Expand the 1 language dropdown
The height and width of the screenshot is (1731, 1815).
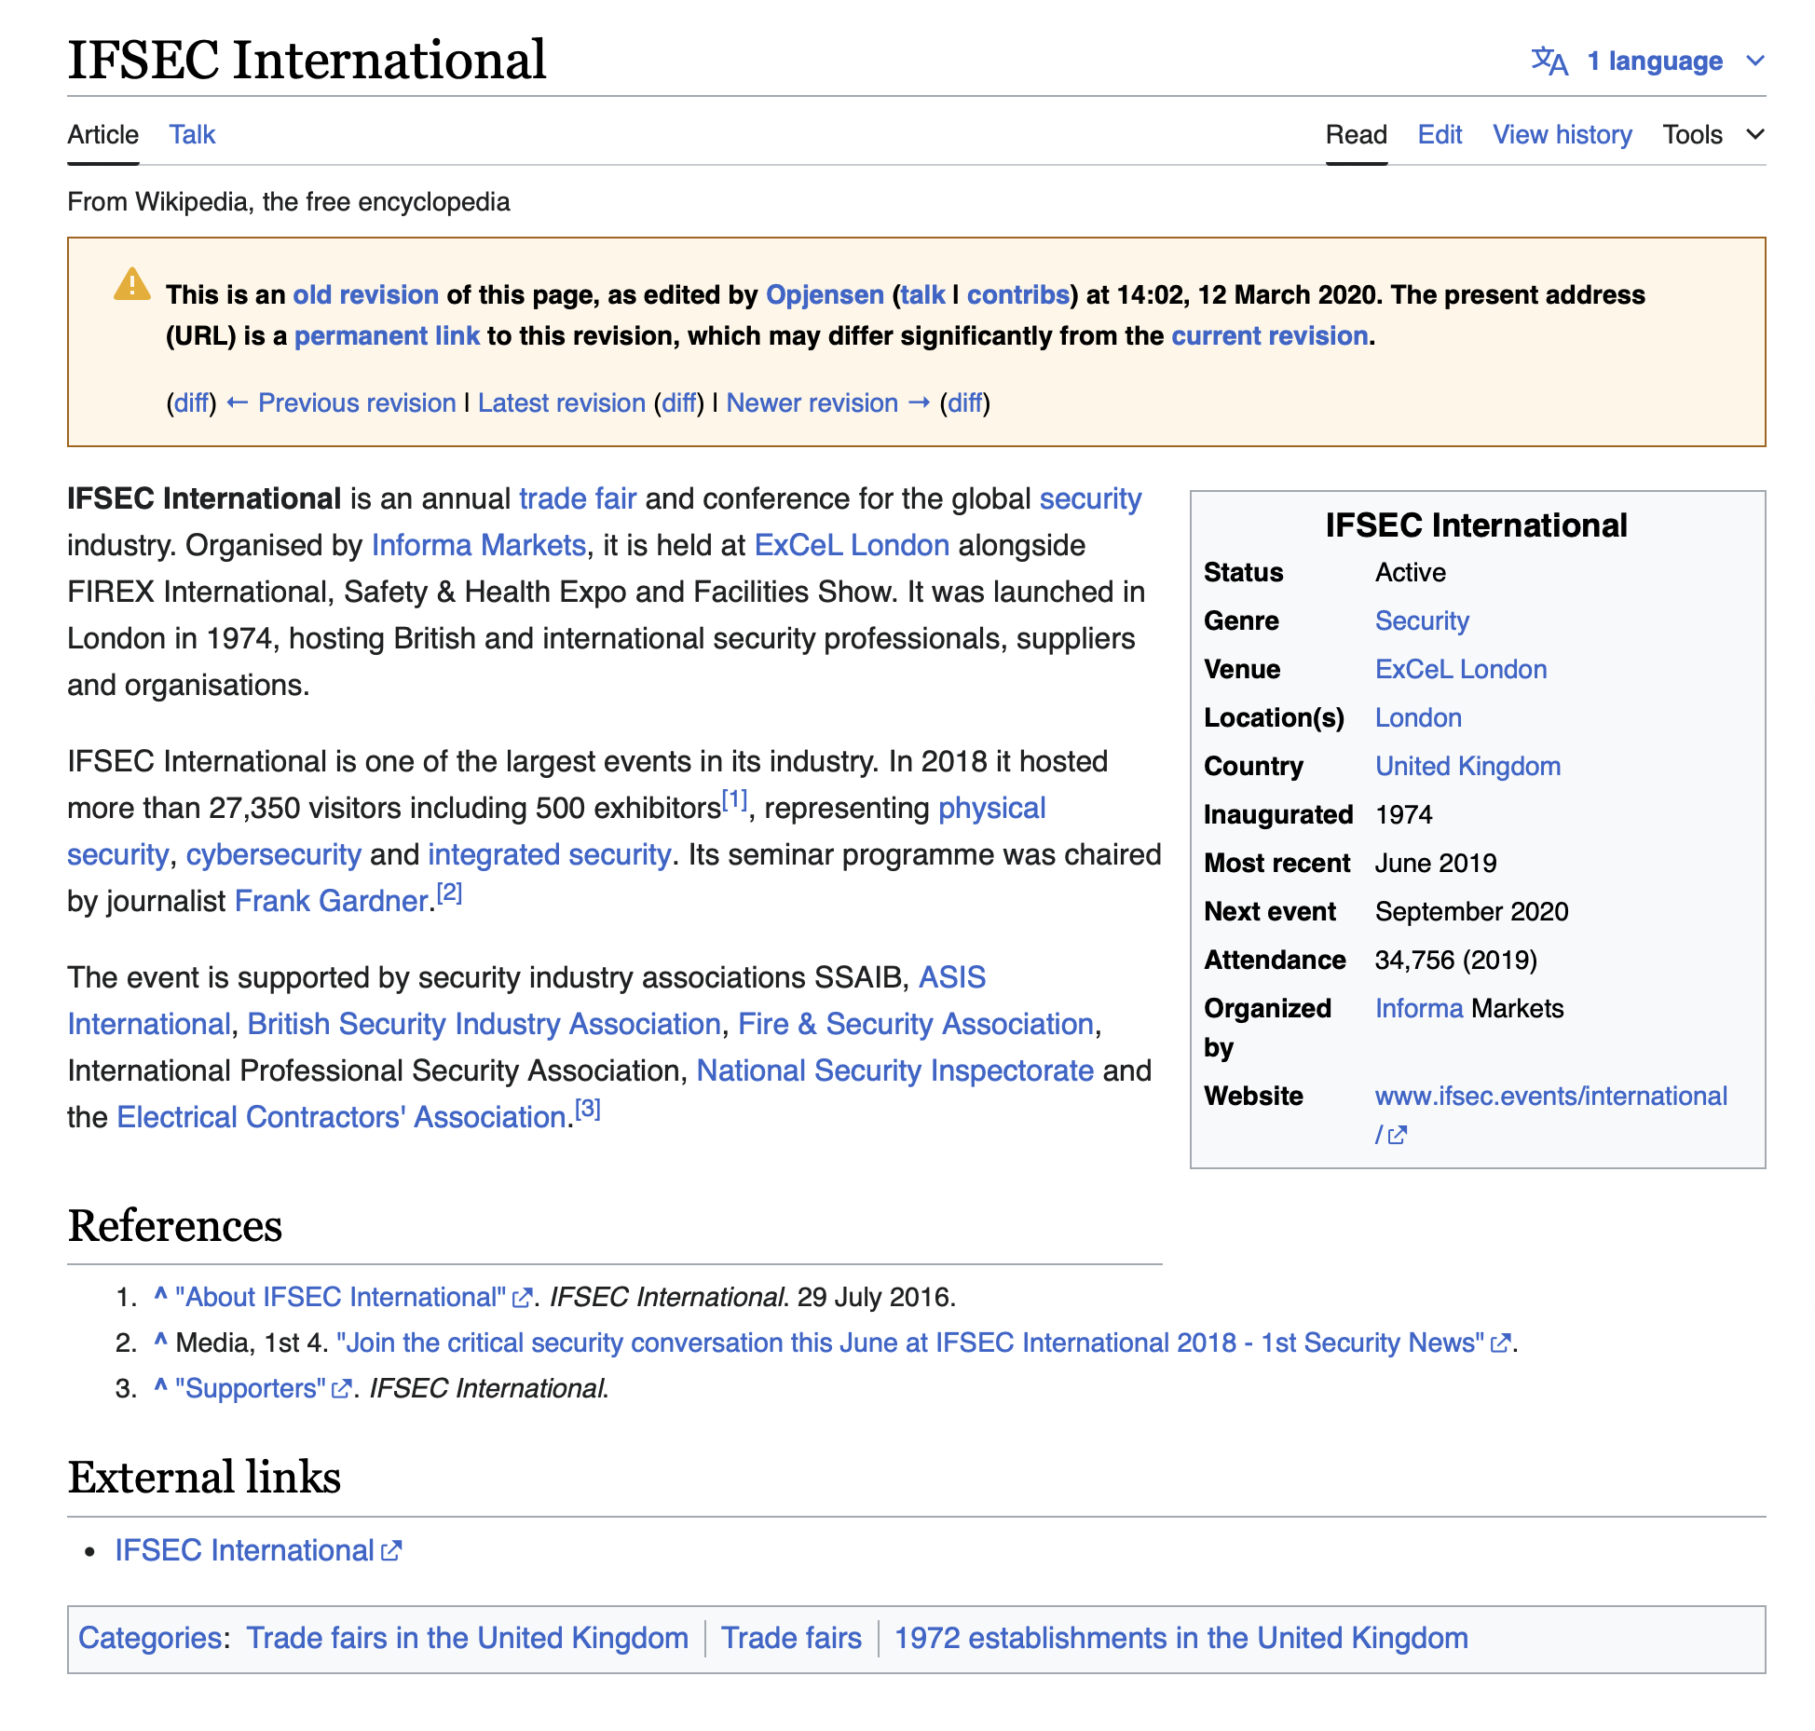coord(1654,61)
